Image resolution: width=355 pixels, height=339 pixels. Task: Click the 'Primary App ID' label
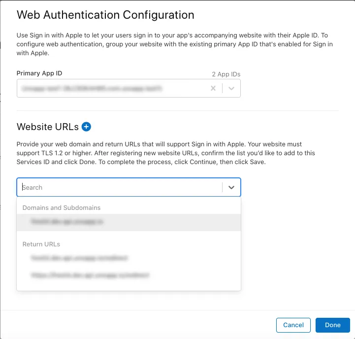(x=39, y=73)
